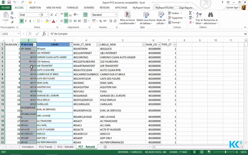The height and width of the screenshot is (155, 248).
Task: Click the zoom slider handle
Action: pos(225,152)
